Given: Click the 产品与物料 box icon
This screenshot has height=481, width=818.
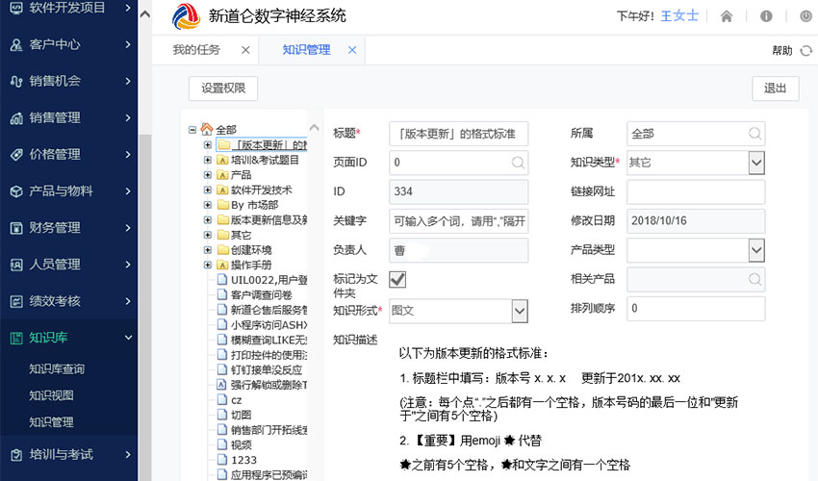Looking at the screenshot, I should tap(16, 191).
